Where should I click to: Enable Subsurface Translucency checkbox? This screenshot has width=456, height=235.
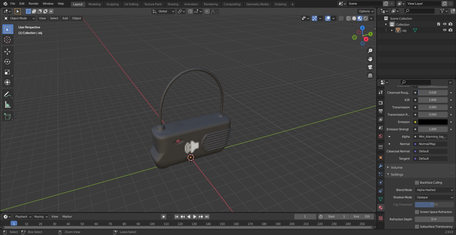(x=417, y=227)
